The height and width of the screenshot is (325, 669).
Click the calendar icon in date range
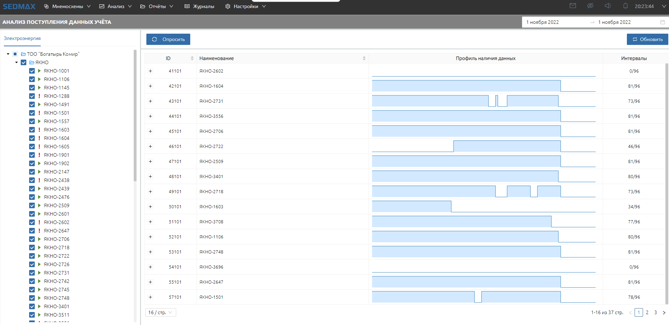[x=663, y=22]
